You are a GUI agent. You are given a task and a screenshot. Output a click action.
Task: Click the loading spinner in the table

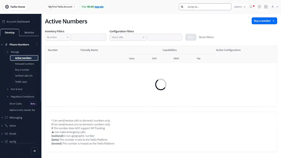coord(161,84)
